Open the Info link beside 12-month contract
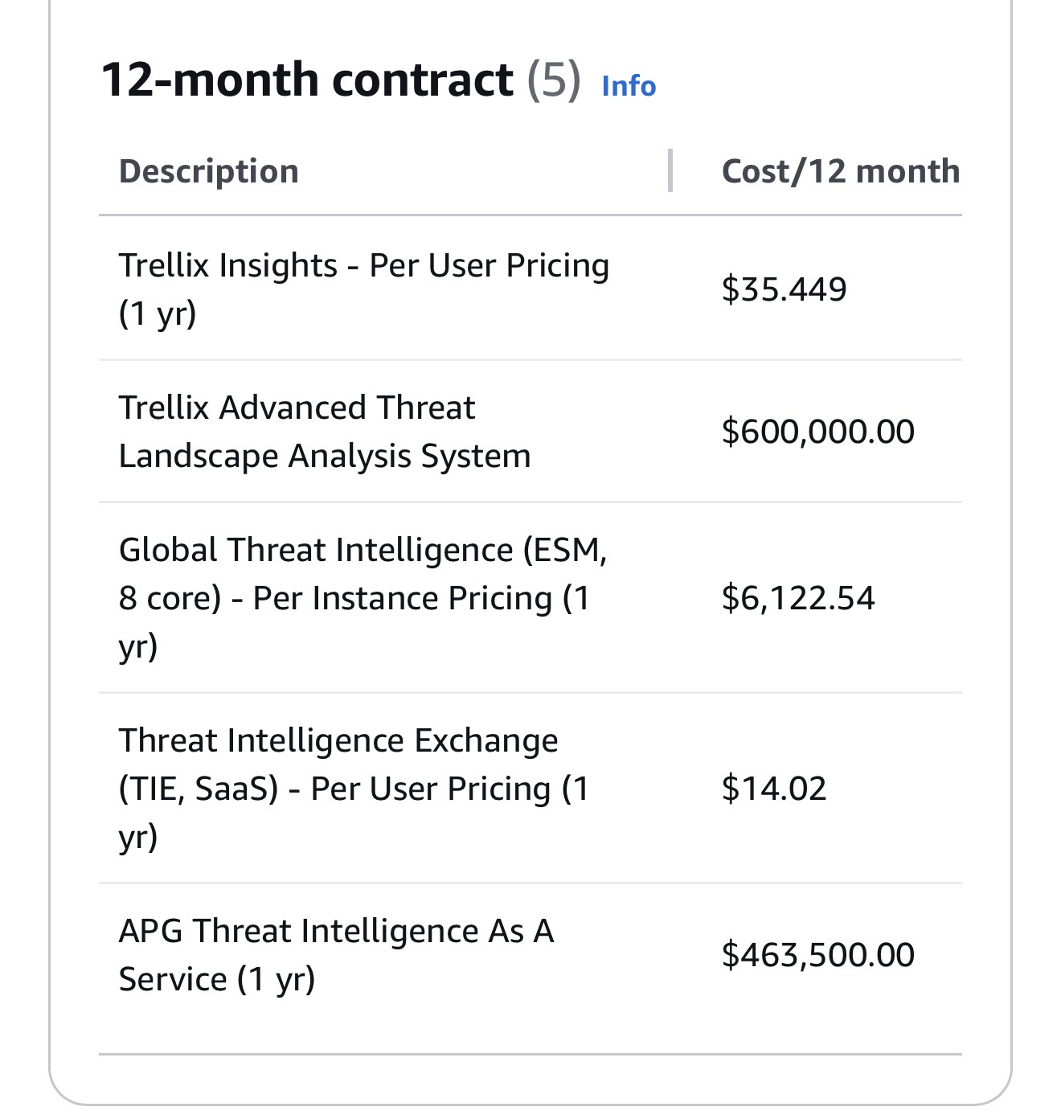 pyautogui.click(x=629, y=86)
